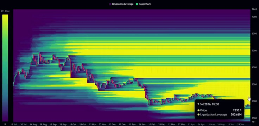Click the 26 May date label
The image size is (259, 126).
tap(221, 124)
